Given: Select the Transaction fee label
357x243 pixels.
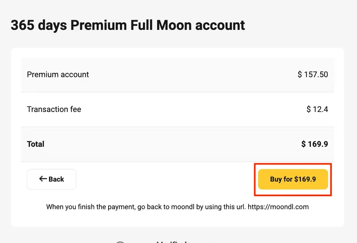Looking at the screenshot, I should [54, 109].
